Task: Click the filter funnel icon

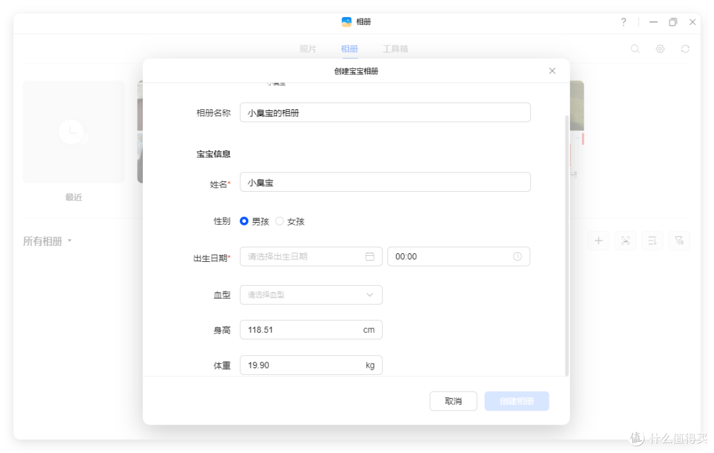Action: pos(679,241)
